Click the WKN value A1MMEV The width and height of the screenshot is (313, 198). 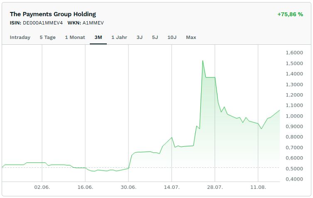[93, 23]
